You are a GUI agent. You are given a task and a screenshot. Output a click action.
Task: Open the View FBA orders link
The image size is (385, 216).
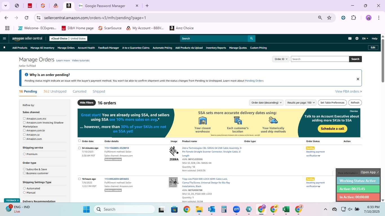[348, 91]
